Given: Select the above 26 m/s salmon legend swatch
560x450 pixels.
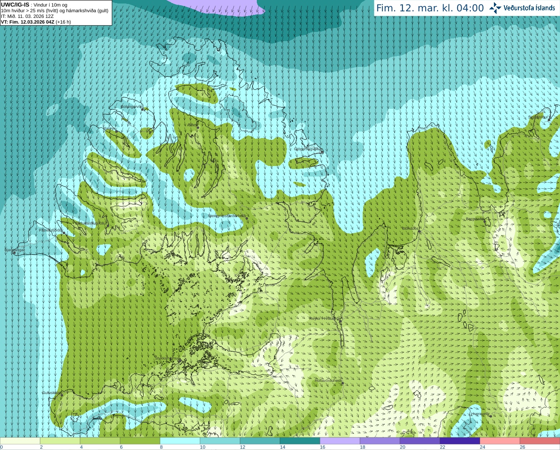Looking at the screenshot, I should [540, 441].
